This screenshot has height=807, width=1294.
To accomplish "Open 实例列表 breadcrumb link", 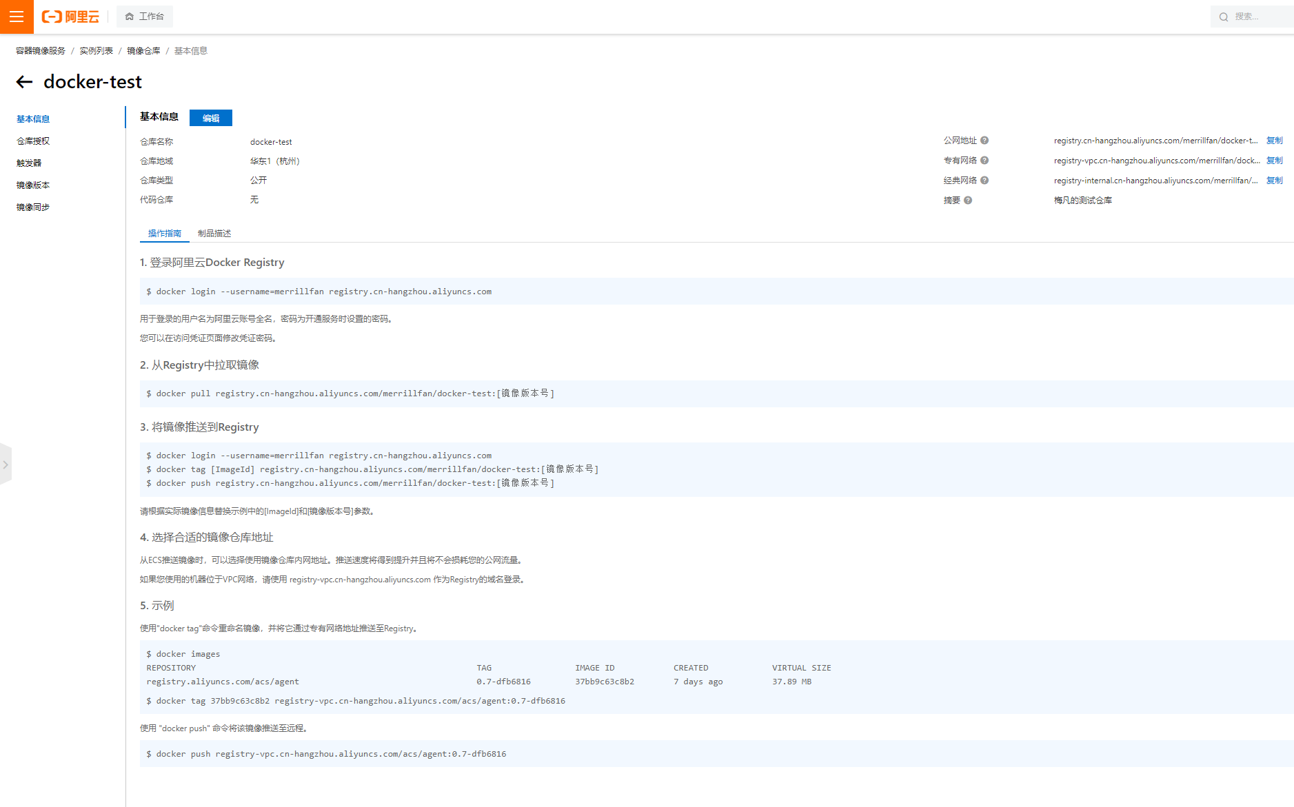I will click(96, 51).
